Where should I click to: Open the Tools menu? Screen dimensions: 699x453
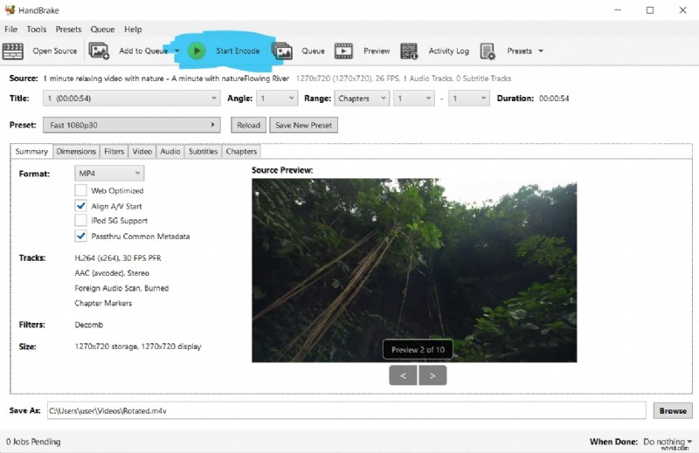click(36, 29)
